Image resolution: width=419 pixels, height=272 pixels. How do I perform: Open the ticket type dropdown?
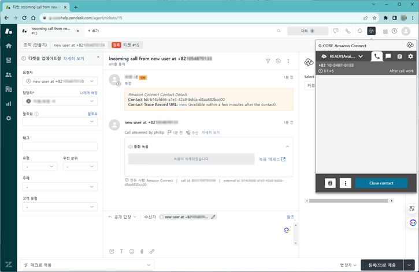[40, 167]
